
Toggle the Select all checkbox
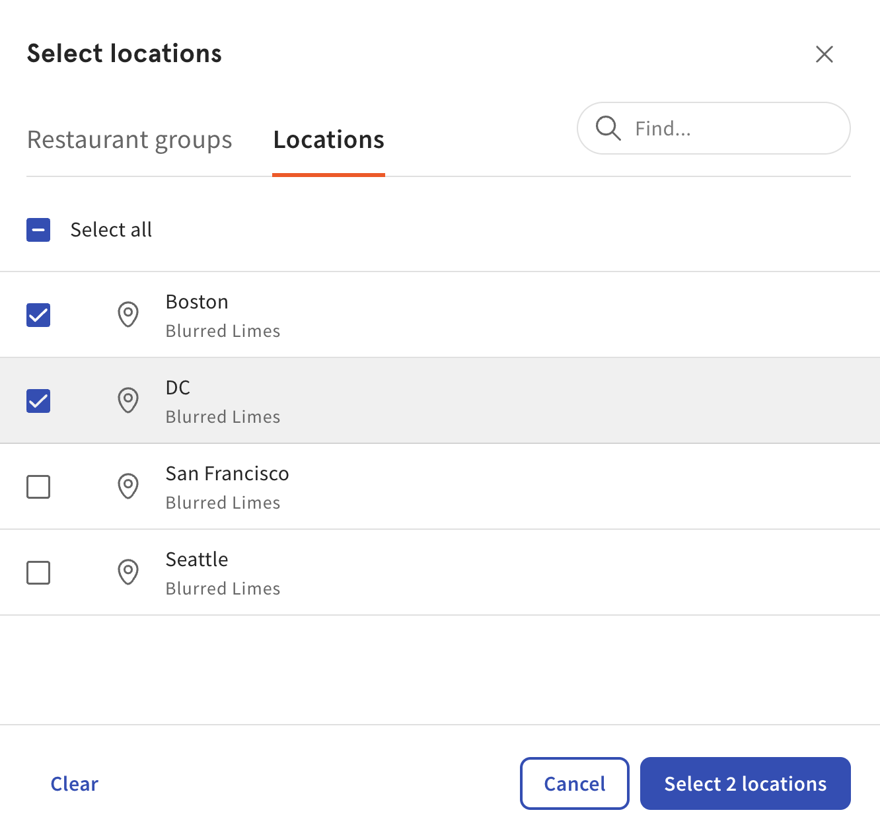click(38, 230)
